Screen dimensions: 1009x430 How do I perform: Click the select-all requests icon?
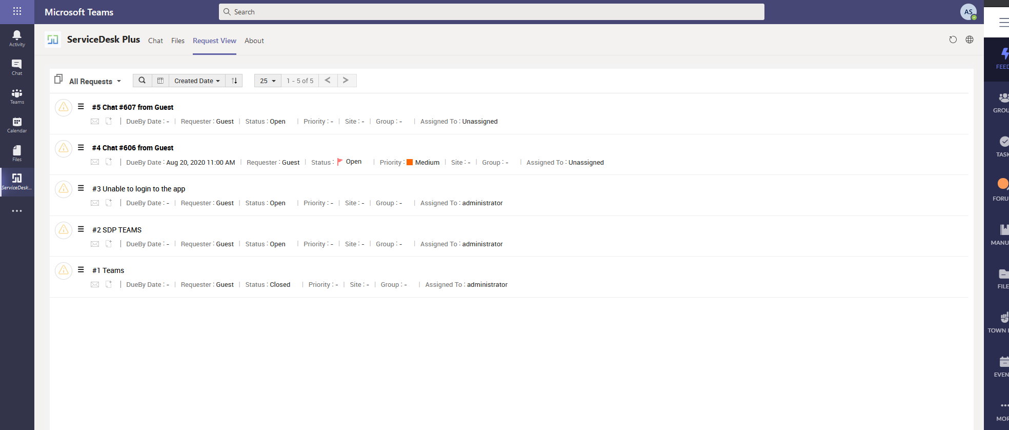coord(58,79)
